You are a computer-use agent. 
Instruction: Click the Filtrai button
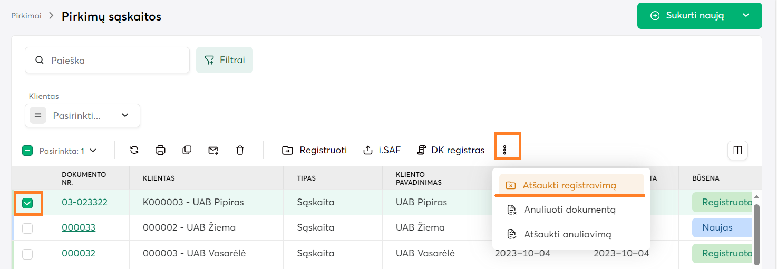click(225, 60)
